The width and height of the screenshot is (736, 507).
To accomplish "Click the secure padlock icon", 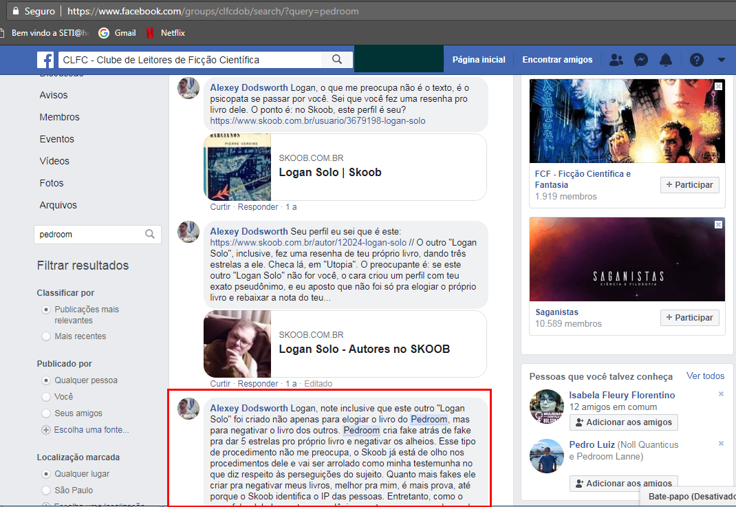I will (x=16, y=11).
